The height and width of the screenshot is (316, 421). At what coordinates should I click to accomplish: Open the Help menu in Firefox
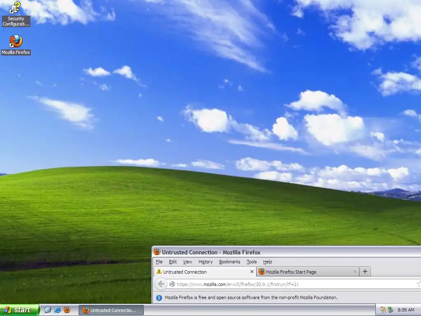(x=267, y=262)
